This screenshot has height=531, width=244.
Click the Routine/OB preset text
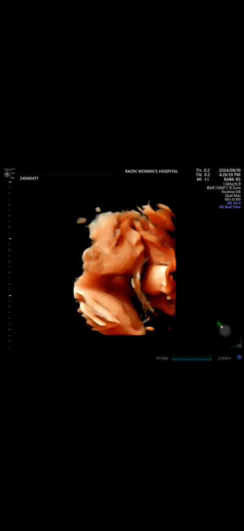coord(231,192)
